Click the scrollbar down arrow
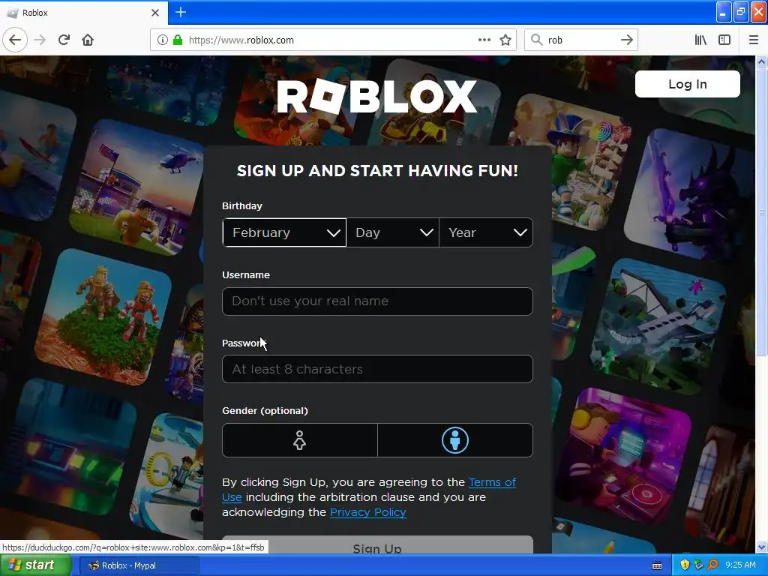 (761, 547)
